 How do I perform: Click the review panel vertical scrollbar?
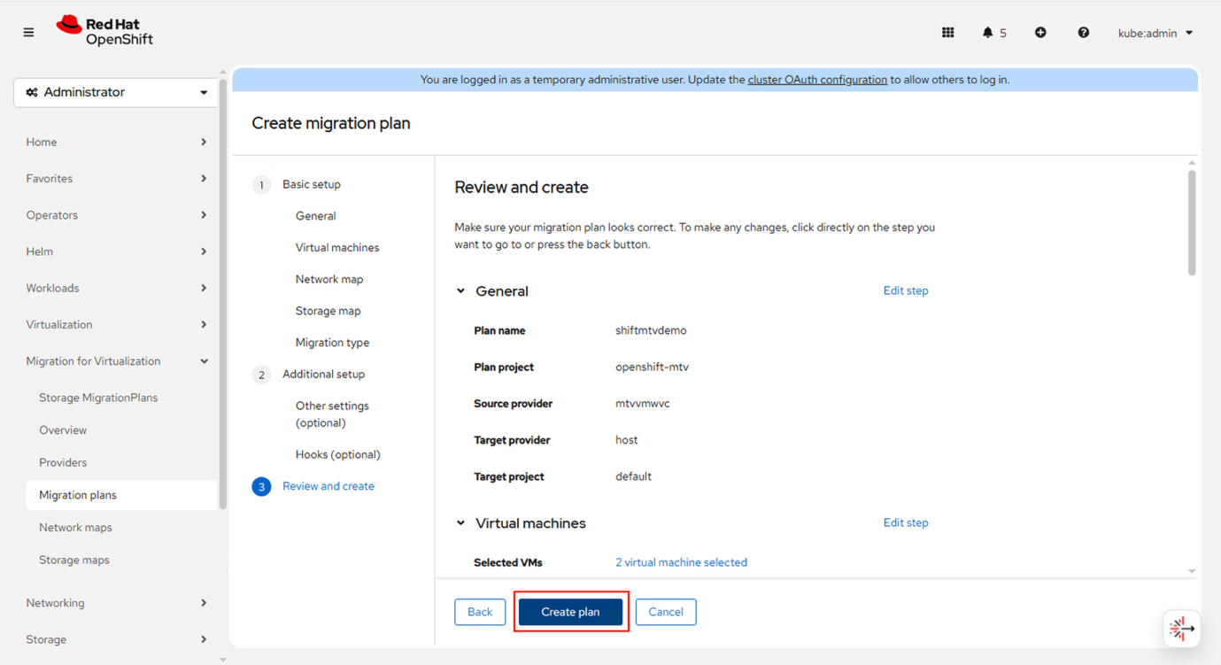tap(1192, 223)
